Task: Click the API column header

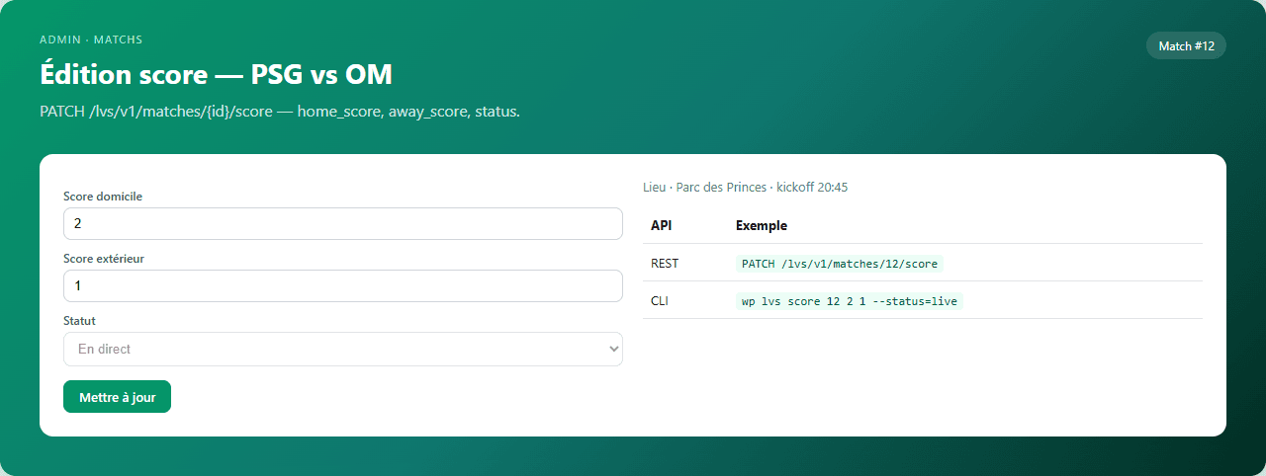Action: (662, 225)
